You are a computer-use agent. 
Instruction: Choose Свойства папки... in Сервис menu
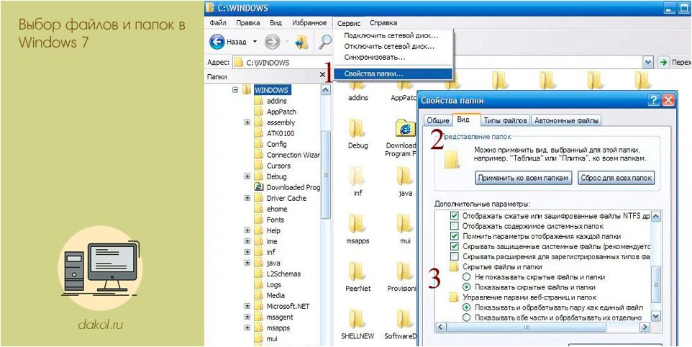[393, 74]
